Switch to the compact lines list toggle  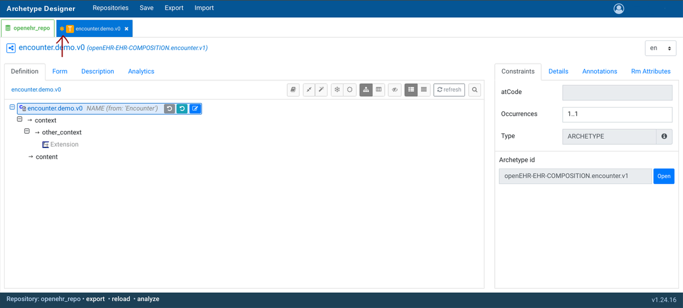coord(424,90)
